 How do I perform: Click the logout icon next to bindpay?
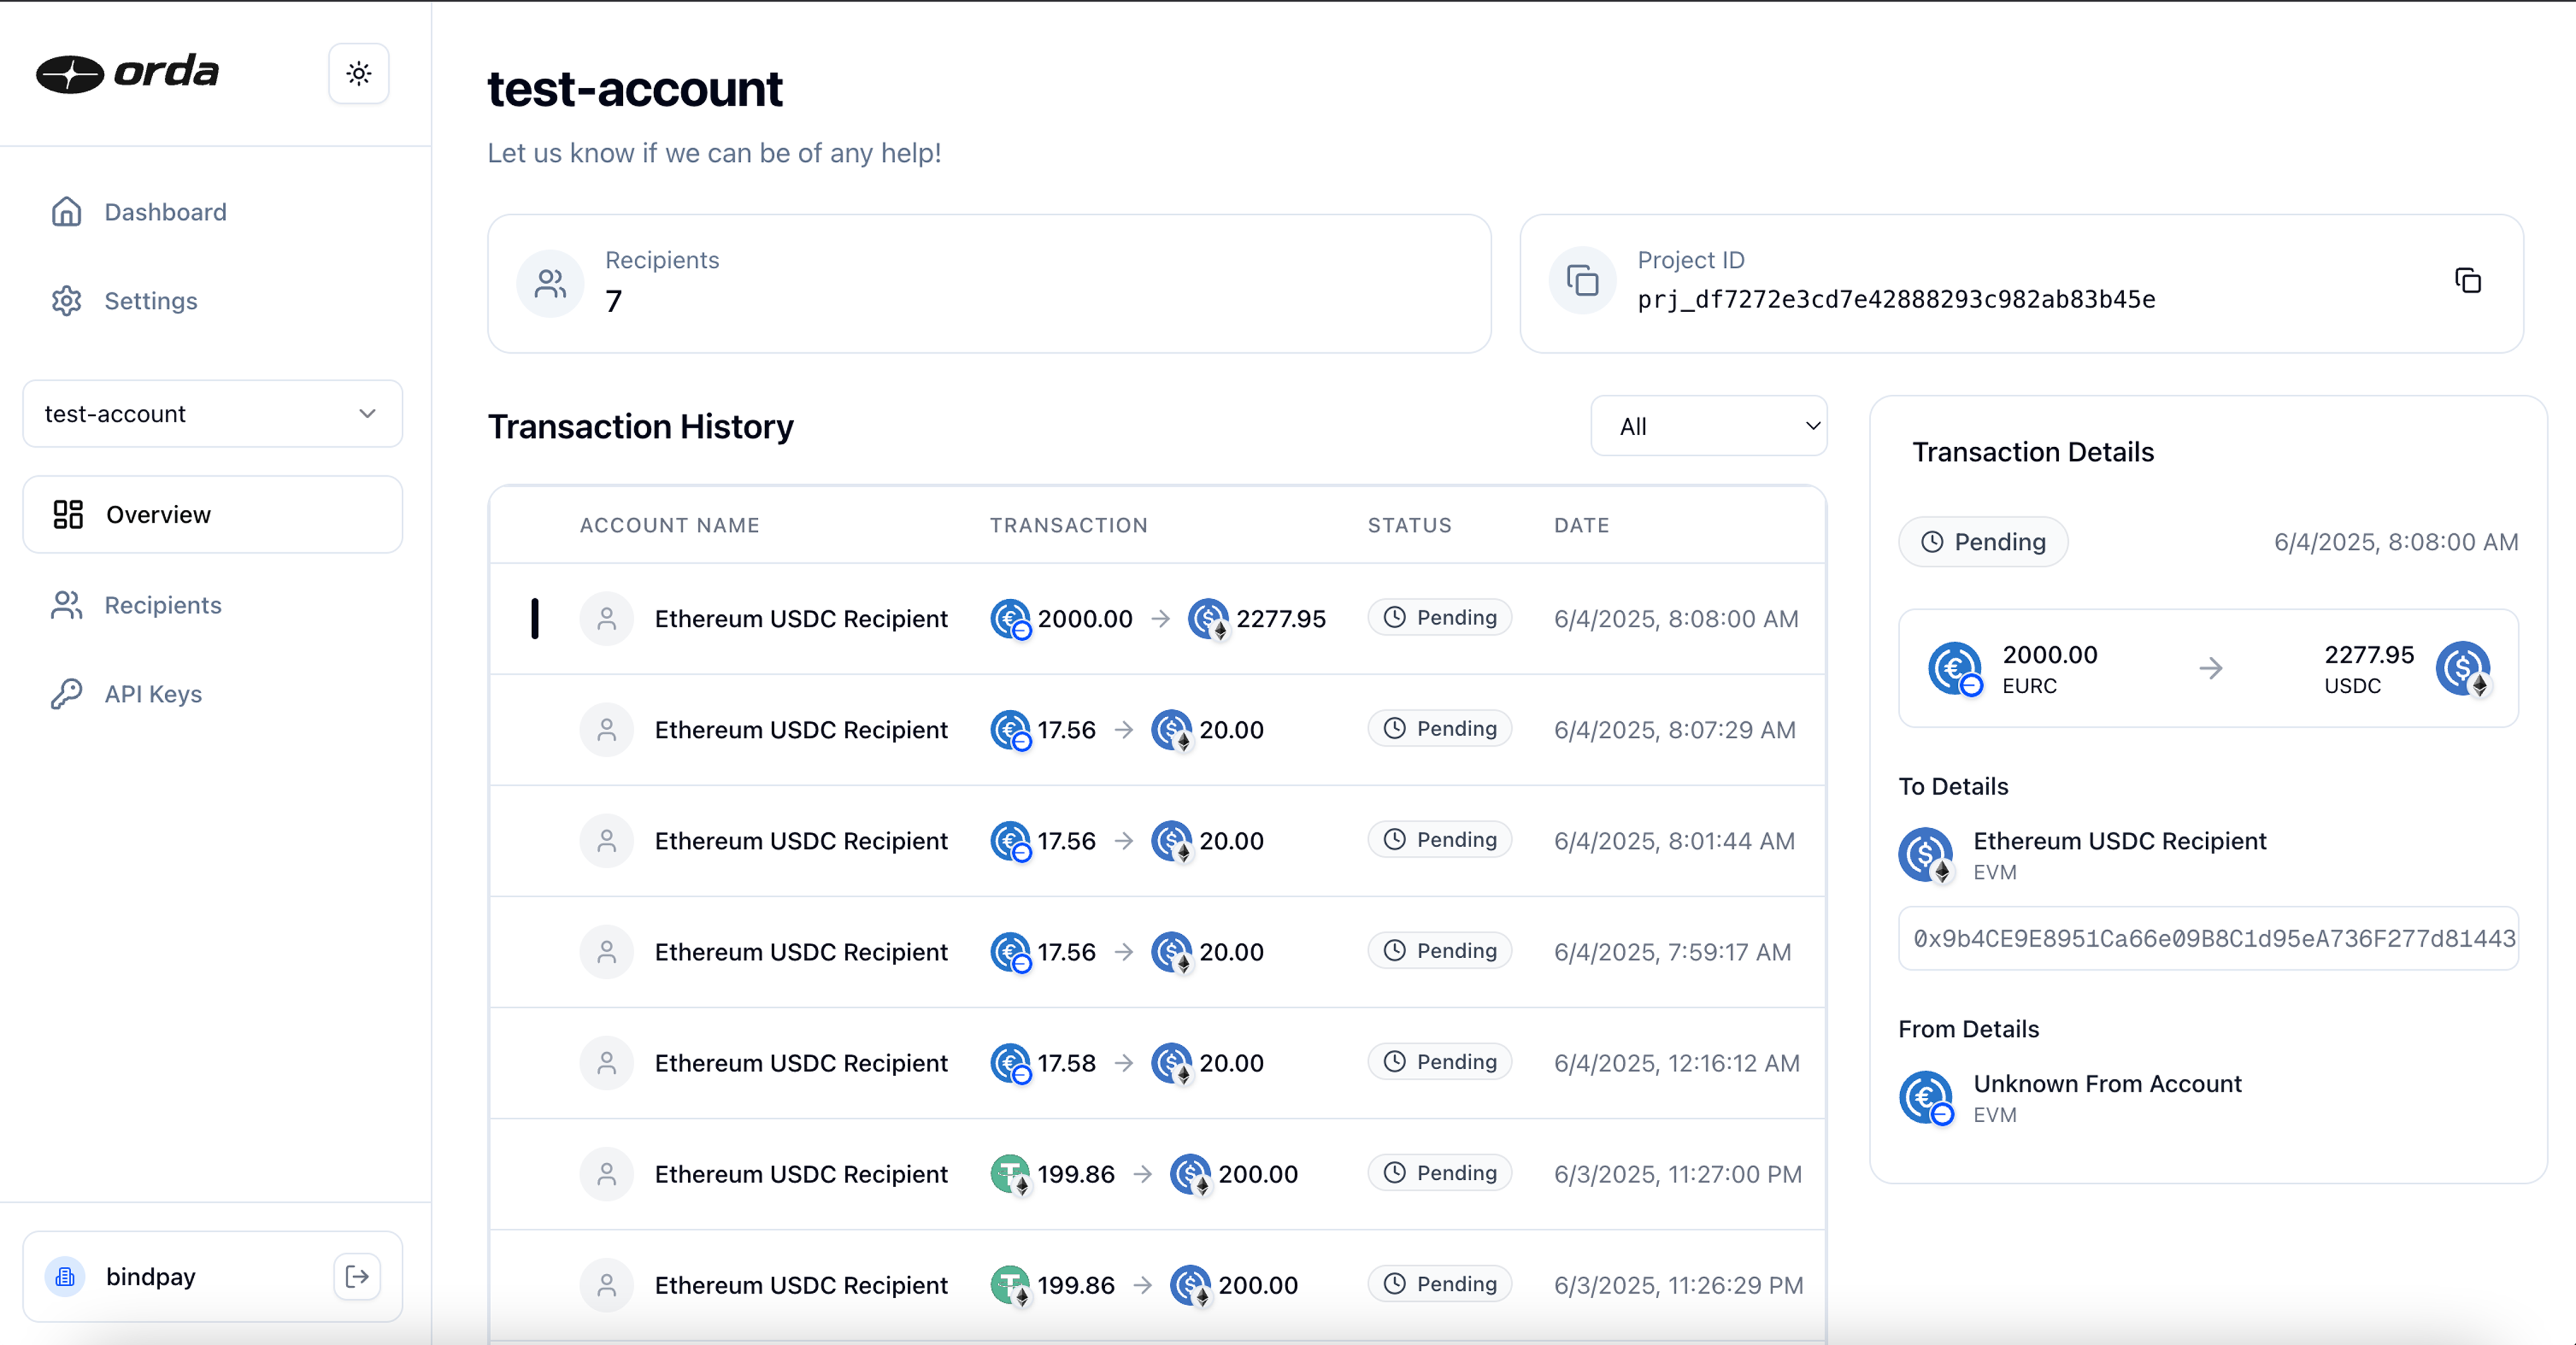[357, 1276]
